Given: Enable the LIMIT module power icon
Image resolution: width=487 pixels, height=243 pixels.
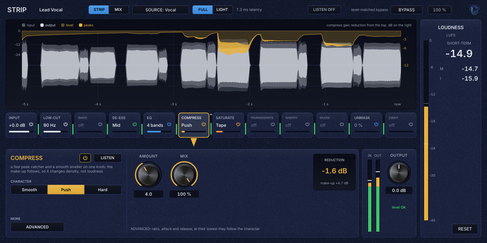Looking at the screenshot, I should pos(411,124).
